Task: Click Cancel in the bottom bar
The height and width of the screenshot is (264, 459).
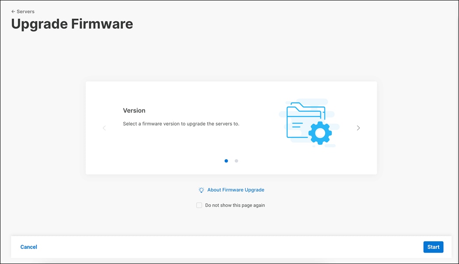Action: tap(28, 247)
